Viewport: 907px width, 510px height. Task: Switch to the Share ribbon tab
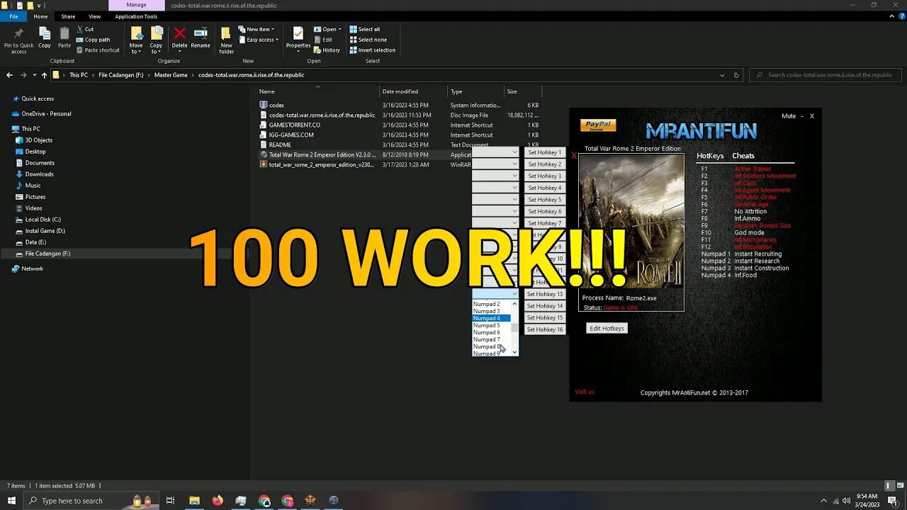click(x=68, y=16)
